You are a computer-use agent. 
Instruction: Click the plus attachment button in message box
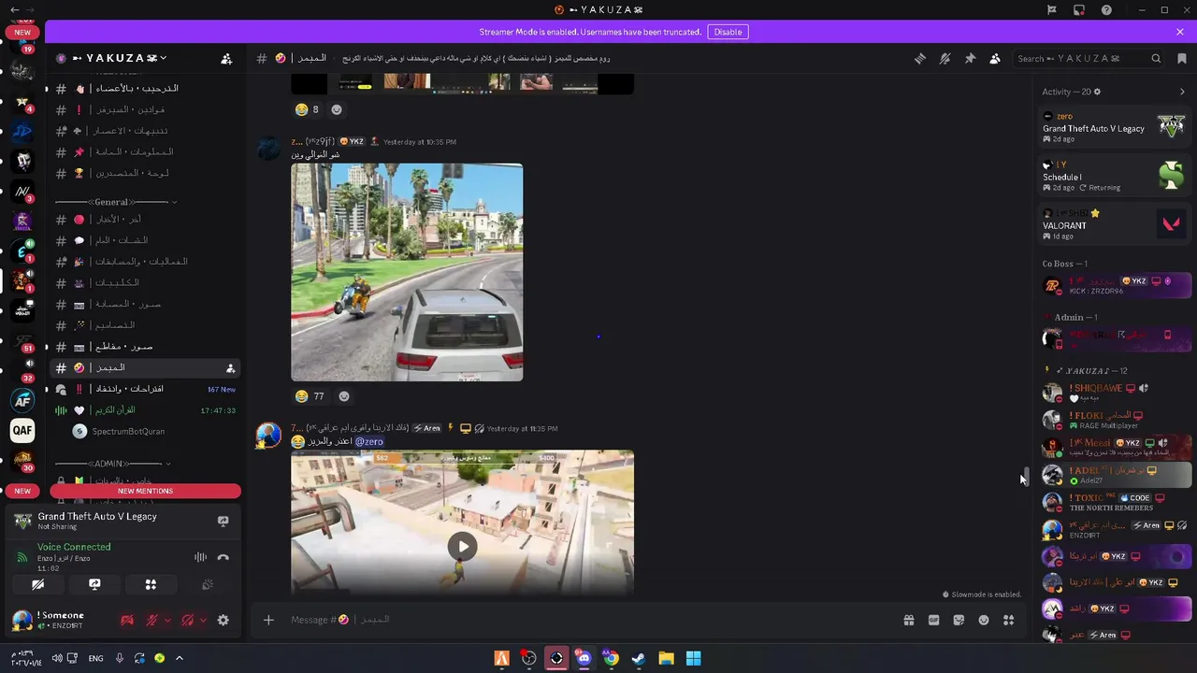pyautogui.click(x=268, y=620)
